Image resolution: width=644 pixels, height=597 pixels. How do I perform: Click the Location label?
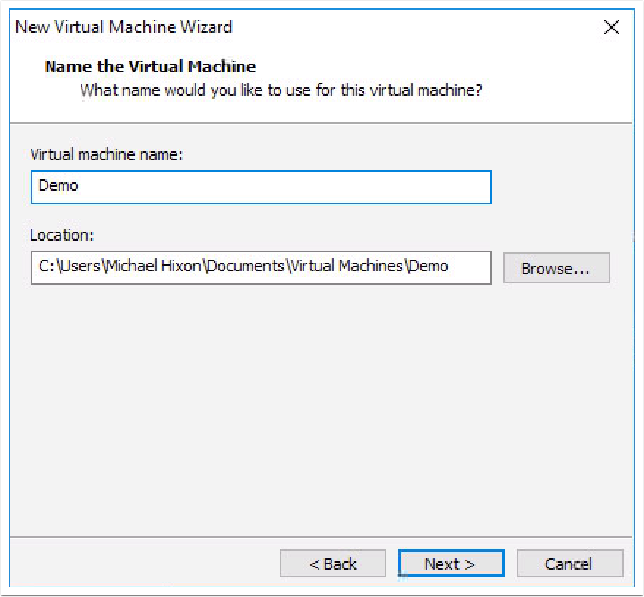click(61, 236)
